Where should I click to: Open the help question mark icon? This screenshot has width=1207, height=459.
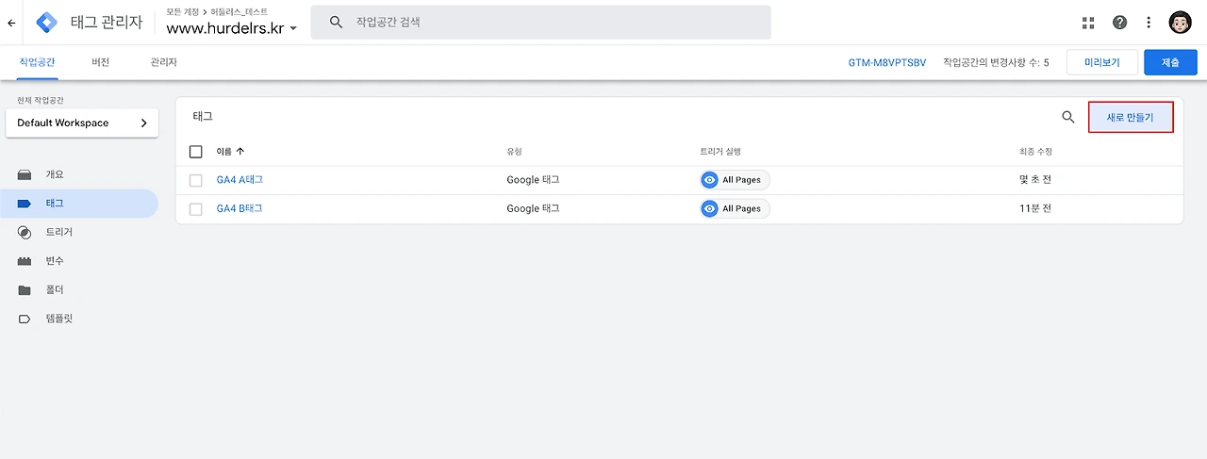point(1119,23)
